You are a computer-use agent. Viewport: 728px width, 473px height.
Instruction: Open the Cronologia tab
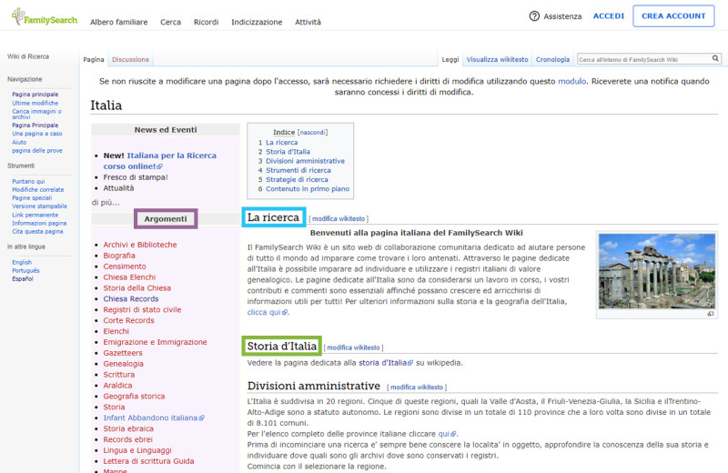tap(552, 59)
